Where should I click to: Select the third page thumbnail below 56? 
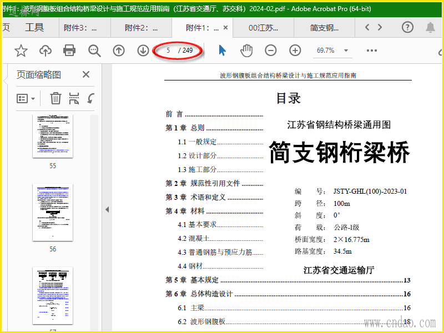pyautogui.click(x=53, y=295)
